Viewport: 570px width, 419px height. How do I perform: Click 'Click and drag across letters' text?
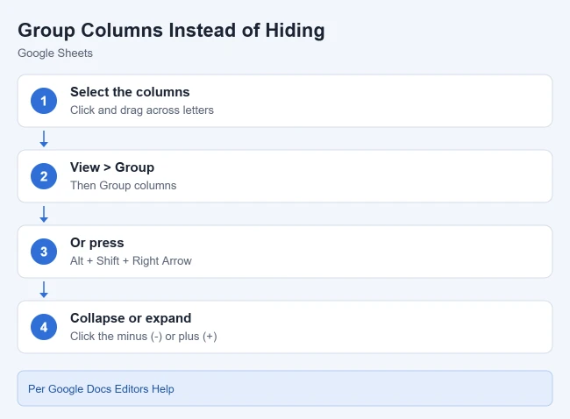[x=142, y=110]
